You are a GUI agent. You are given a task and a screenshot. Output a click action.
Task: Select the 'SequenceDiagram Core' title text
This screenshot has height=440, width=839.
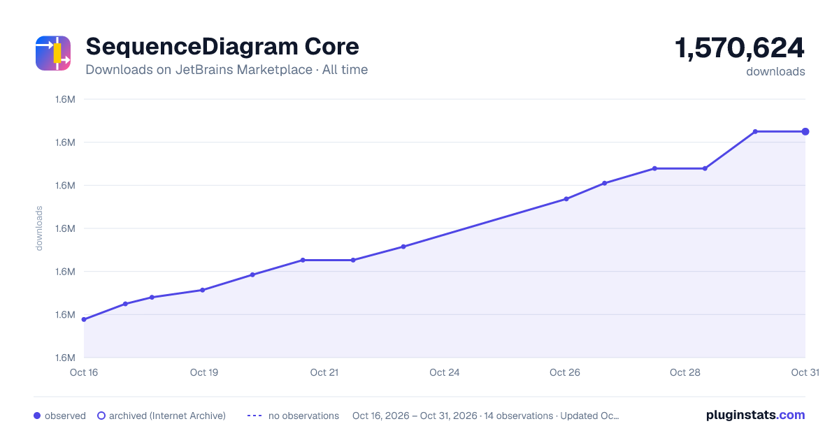click(222, 47)
